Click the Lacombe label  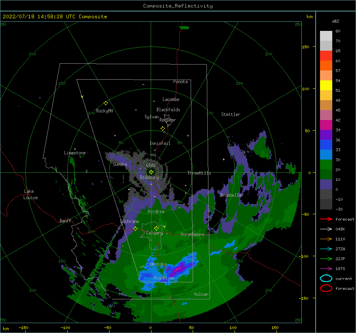coord(171,99)
